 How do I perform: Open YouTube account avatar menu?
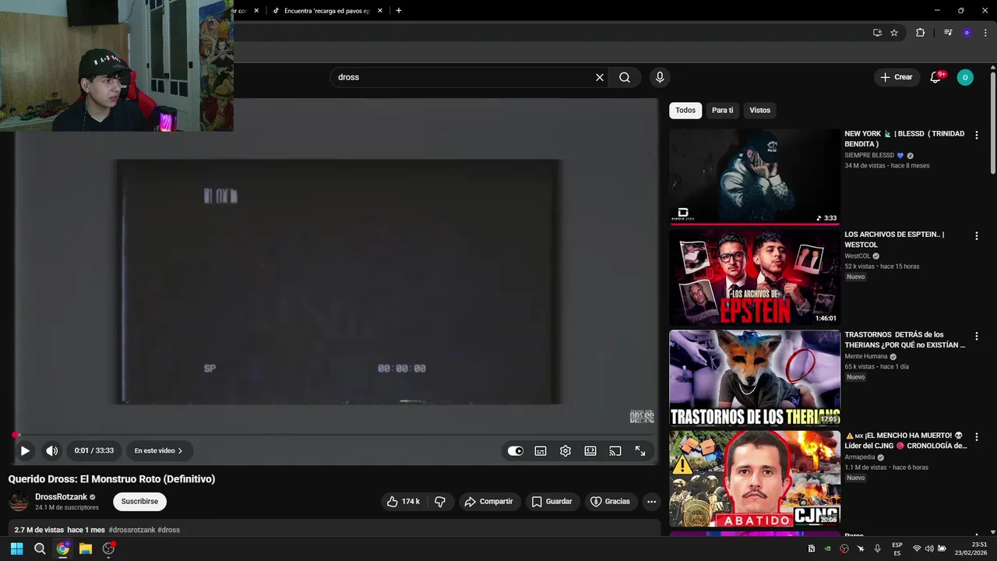[965, 77]
